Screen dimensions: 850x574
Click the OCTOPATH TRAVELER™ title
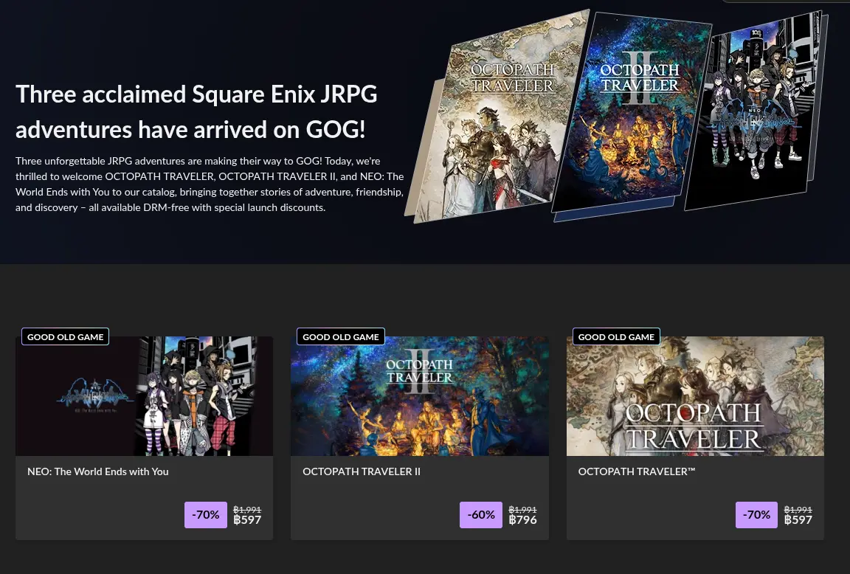point(637,471)
